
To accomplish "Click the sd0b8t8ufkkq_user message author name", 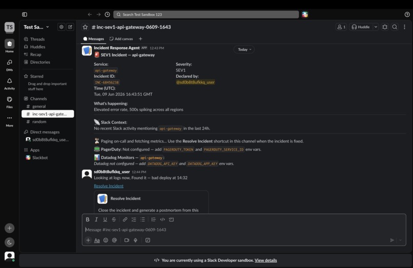I will tap(112, 172).
